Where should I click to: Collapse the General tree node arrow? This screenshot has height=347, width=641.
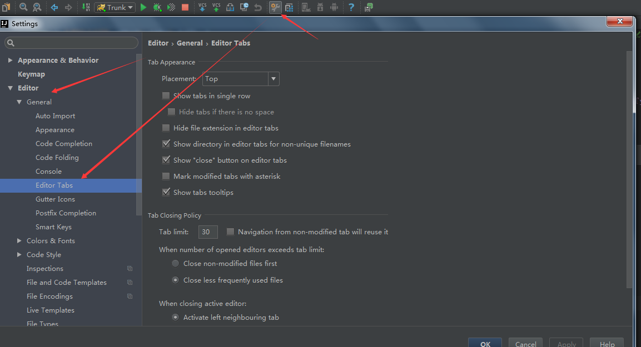point(19,102)
